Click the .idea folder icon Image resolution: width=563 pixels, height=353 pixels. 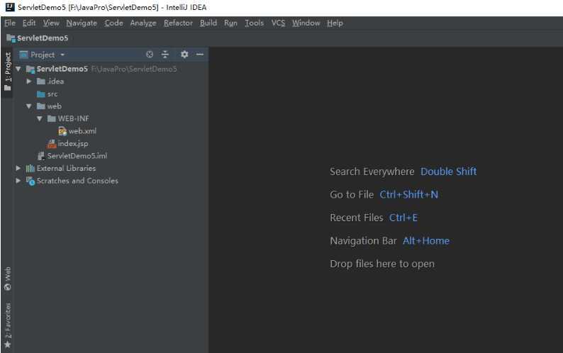pyautogui.click(x=41, y=82)
